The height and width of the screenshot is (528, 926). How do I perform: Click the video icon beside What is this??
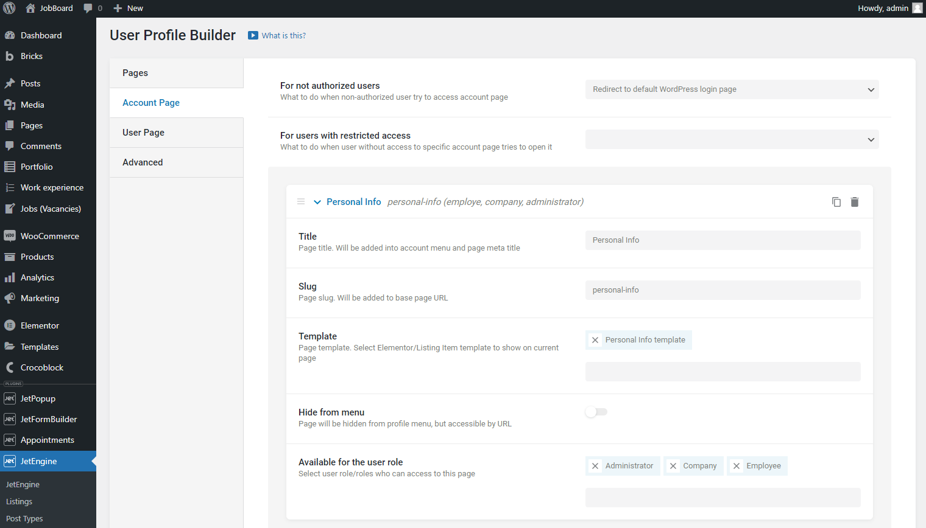click(x=253, y=35)
